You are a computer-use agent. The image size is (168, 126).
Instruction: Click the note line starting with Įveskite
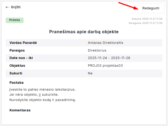click(x=42, y=90)
